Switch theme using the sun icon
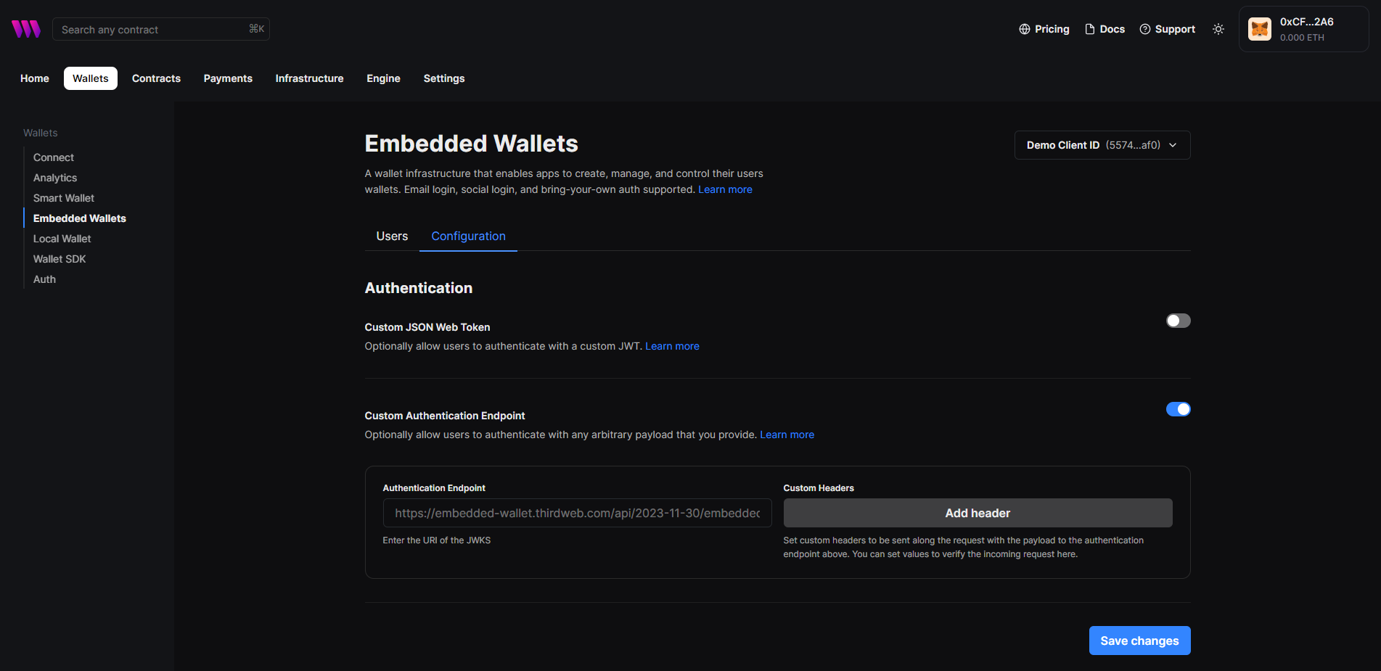The width and height of the screenshot is (1381, 671). click(1218, 29)
